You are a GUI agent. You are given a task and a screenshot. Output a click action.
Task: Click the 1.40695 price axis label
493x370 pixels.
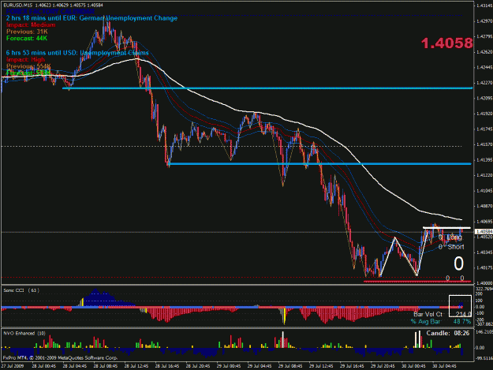pos(484,222)
